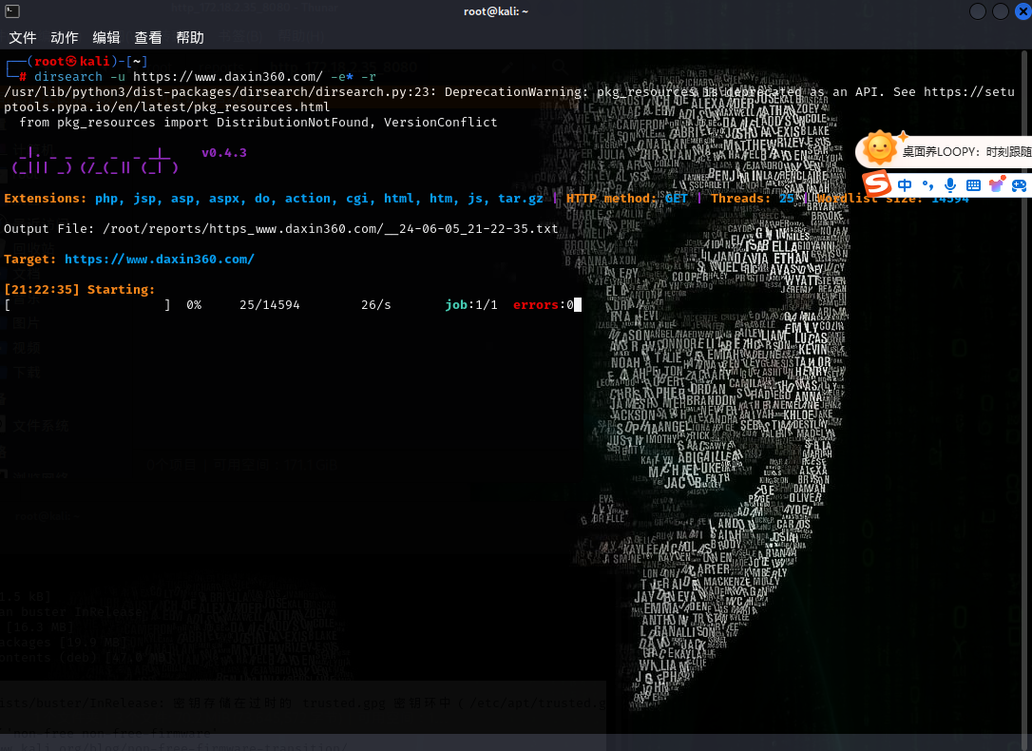
Task: Click the DeprecationWarning text
Action: 517,91
